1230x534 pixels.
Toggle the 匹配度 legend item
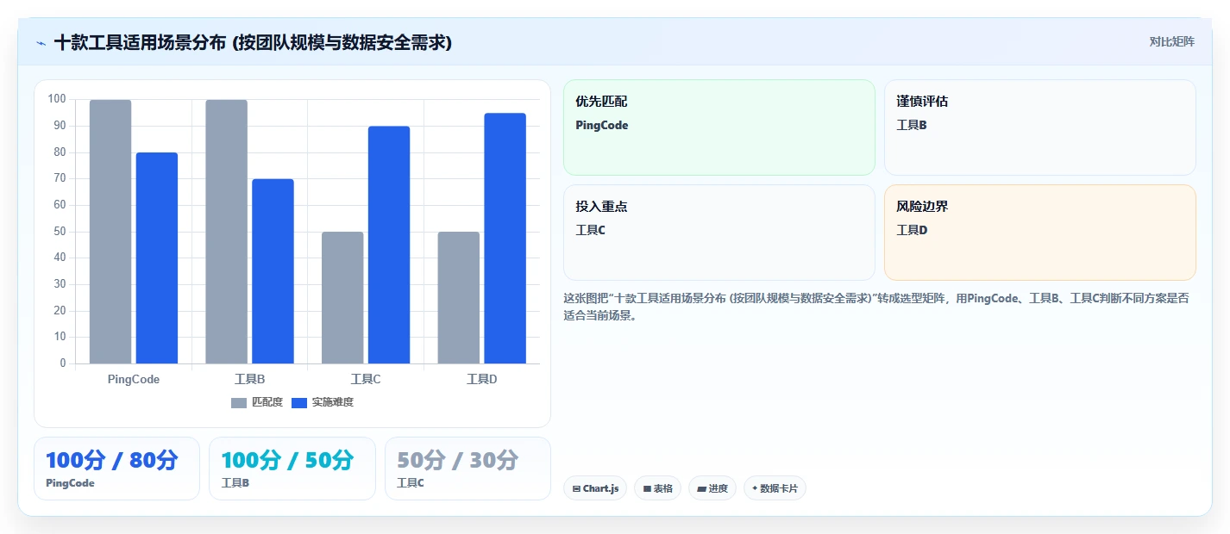click(x=257, y=402)
